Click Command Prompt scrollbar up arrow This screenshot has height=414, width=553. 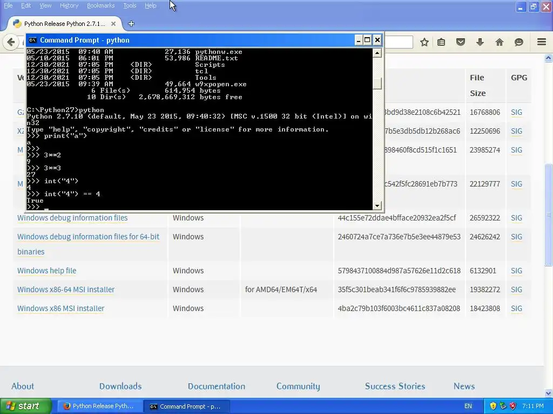coord(377,53)
